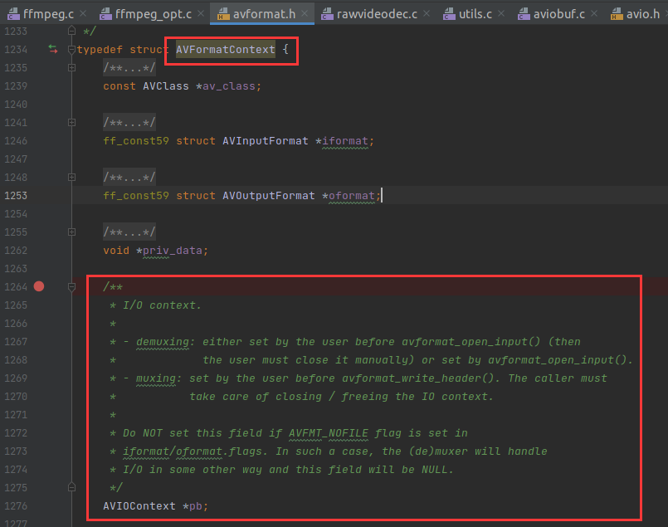Click the av_class member name
Screen dimensions: 668x527
coord(228,86)
